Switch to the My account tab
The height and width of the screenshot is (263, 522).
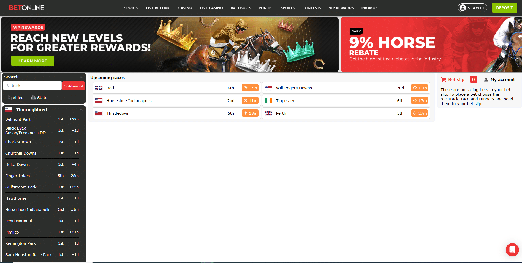[x=499, y=80]
